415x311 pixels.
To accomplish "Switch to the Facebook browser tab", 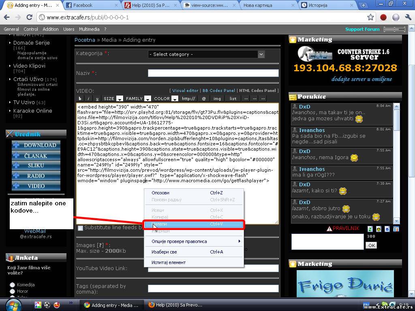I will point(91,5).
